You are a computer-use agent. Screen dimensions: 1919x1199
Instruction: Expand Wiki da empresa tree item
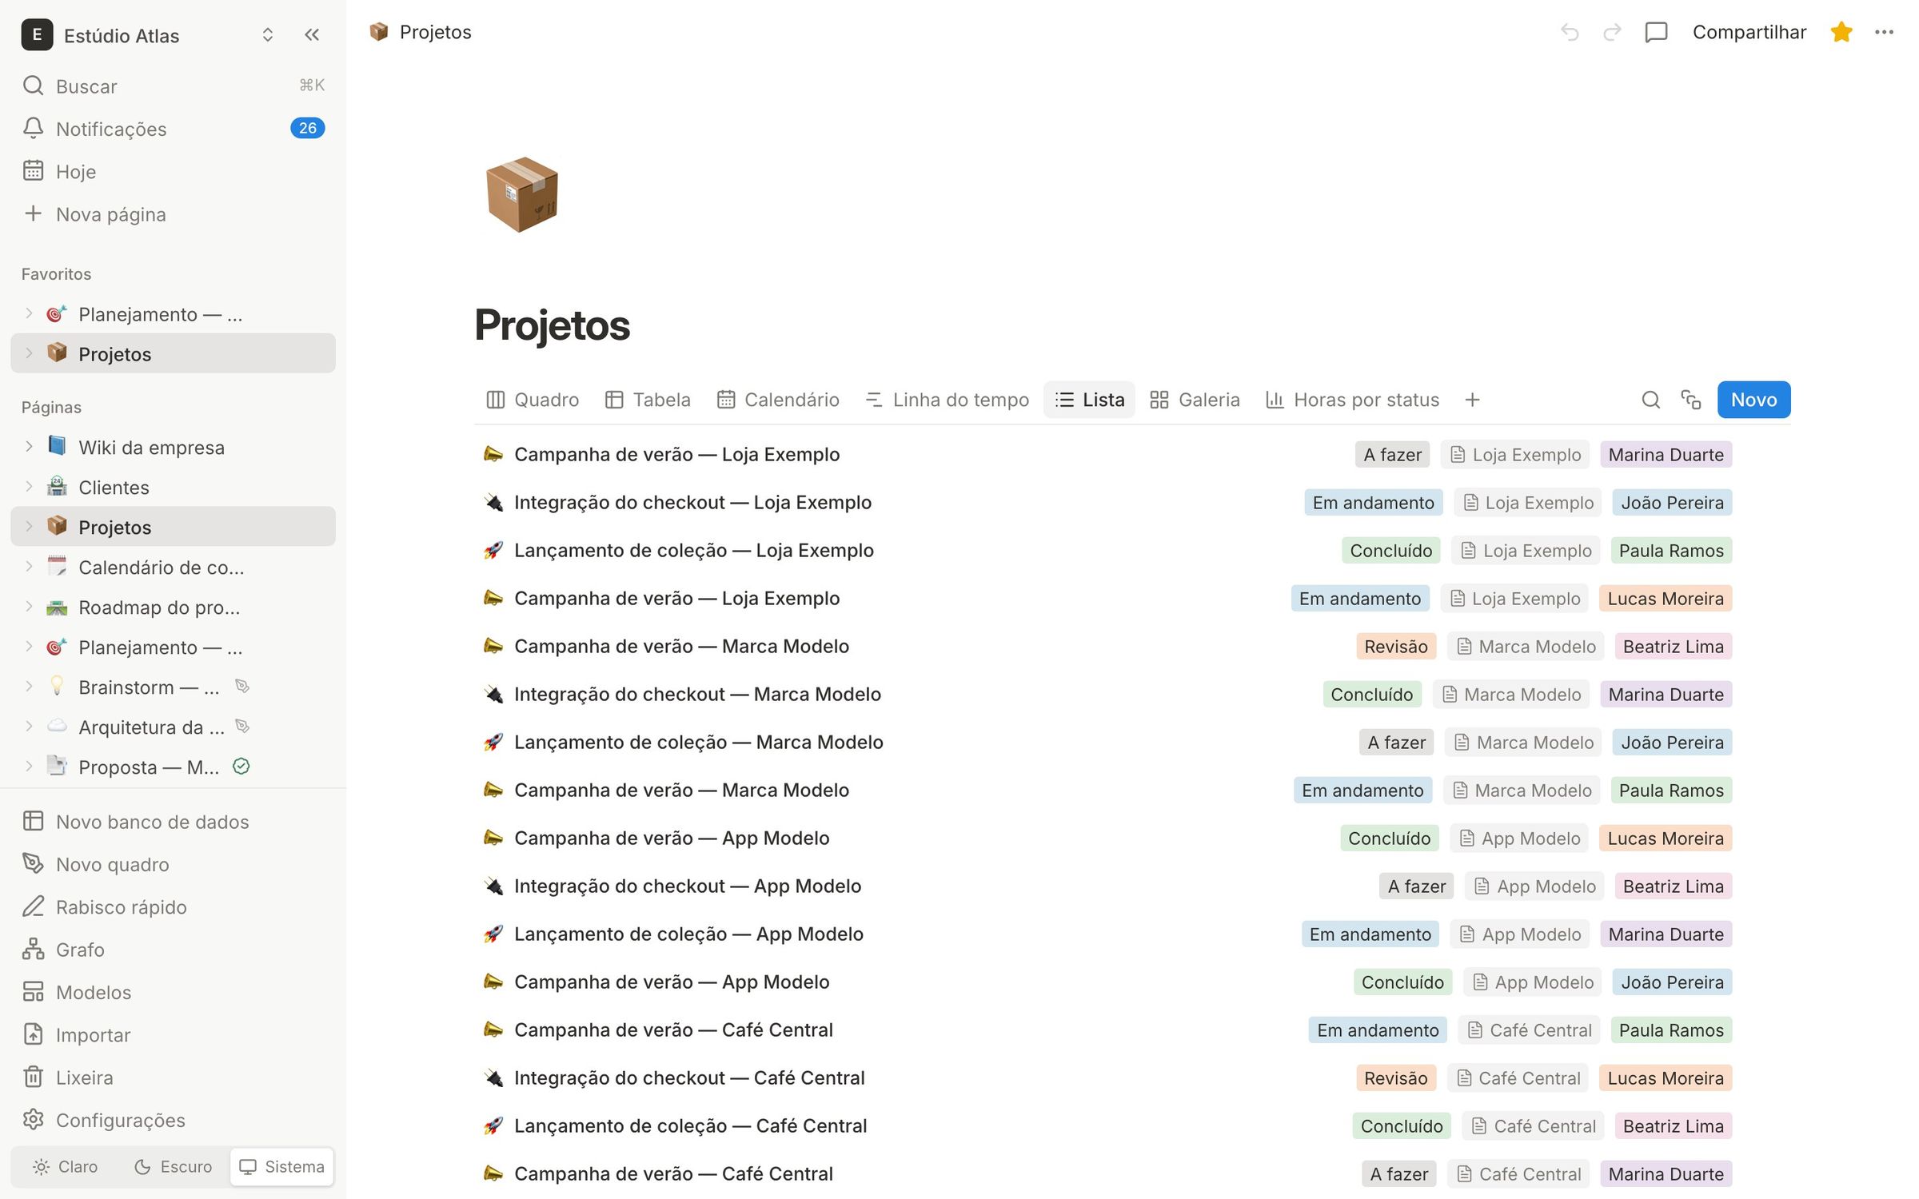pos(29,447)
